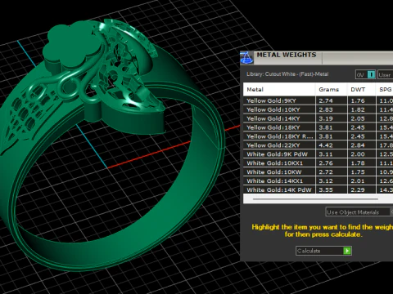This screenshot has height=294, width=393.
Task: Select the Yellow Gold:22KY row
Action: (318, 145)
